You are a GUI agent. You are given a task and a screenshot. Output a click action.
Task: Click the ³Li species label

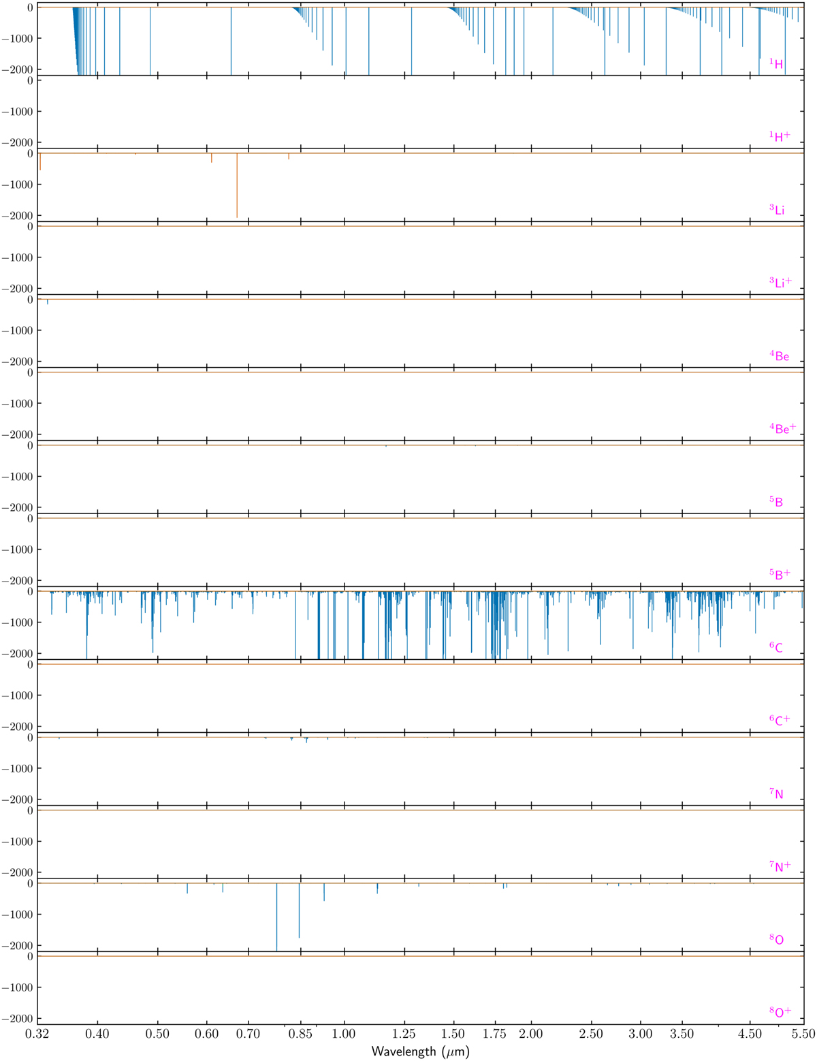click(x=777, y=210)
